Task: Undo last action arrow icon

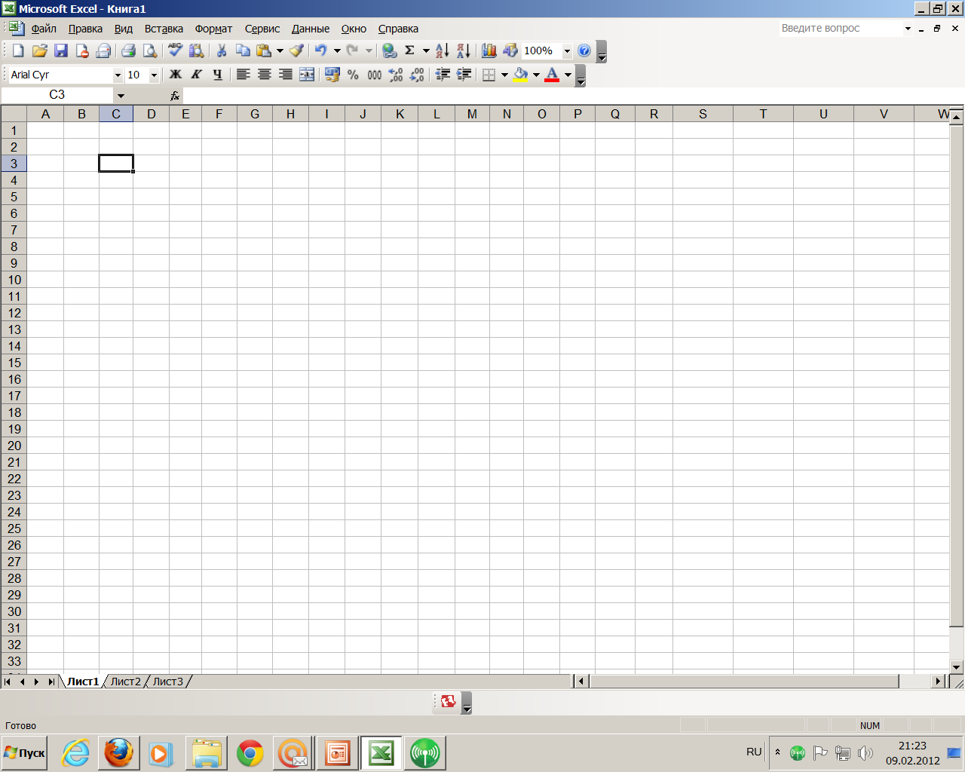Action: (x=321, y=51)
